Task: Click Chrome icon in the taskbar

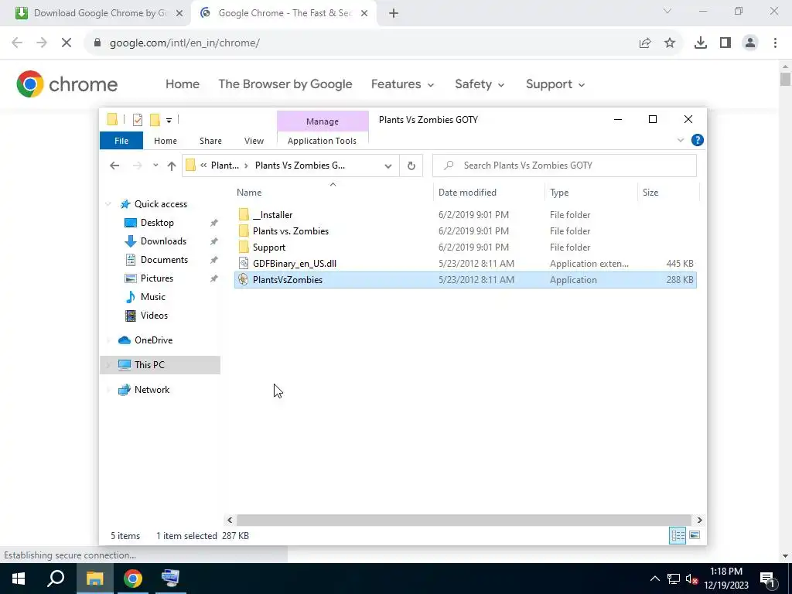Action: [x=133, y=579]
